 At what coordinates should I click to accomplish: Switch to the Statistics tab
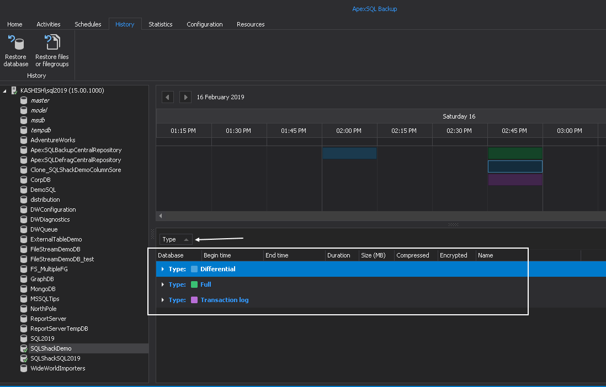click(160, 24)
